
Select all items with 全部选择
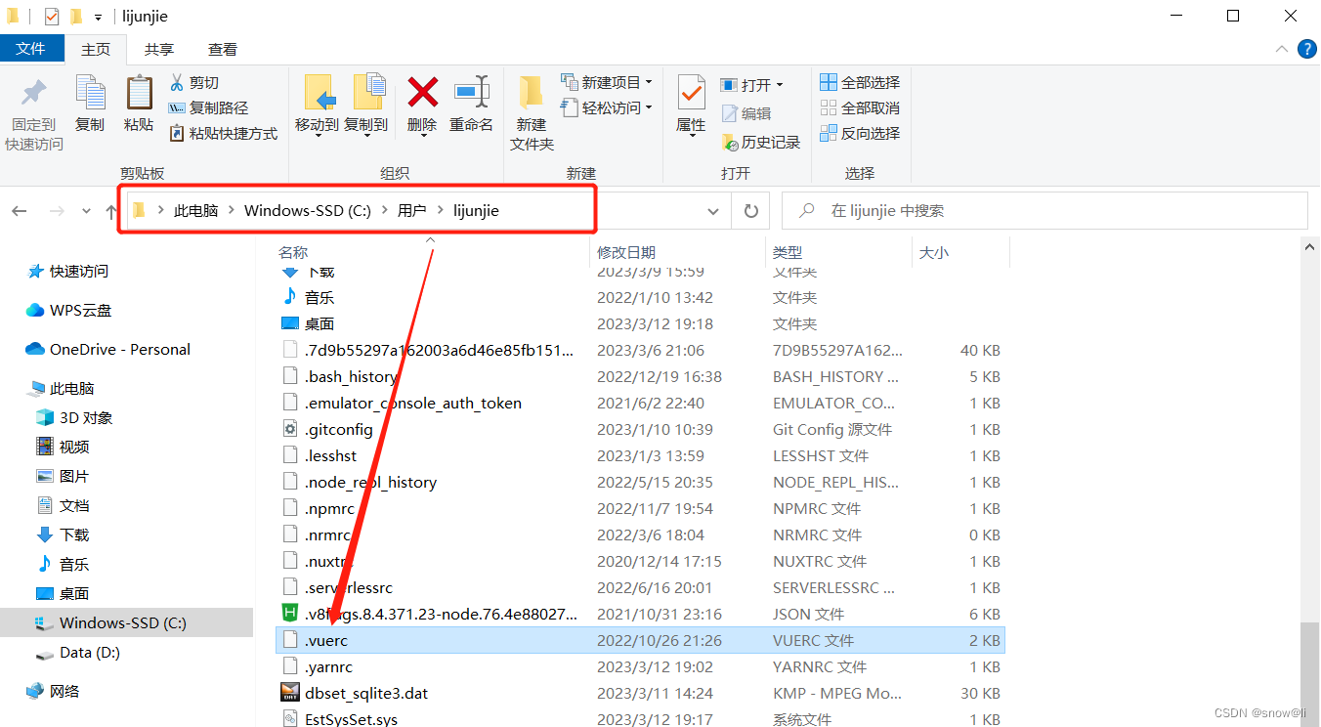(x=860, y=82)
